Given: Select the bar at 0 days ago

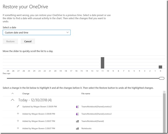Looking at the screenshot, I should coord(160,67).
